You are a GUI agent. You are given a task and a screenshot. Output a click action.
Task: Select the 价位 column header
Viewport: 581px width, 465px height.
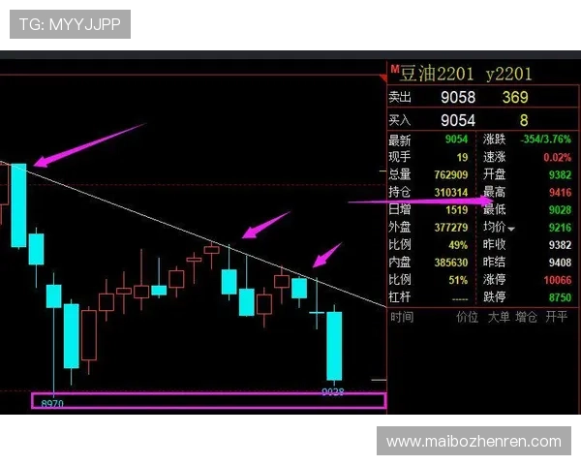coord(467,317)
